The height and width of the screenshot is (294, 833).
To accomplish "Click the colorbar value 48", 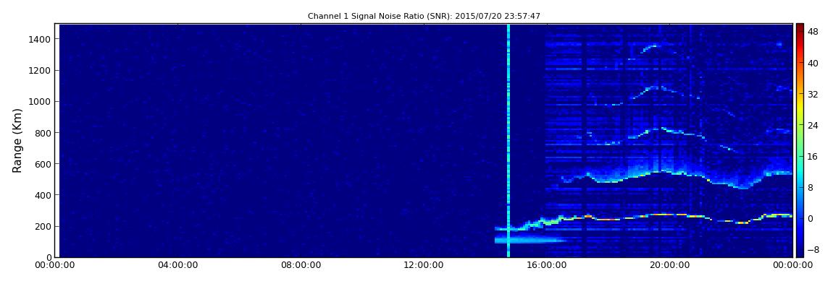I will point(813,32).
